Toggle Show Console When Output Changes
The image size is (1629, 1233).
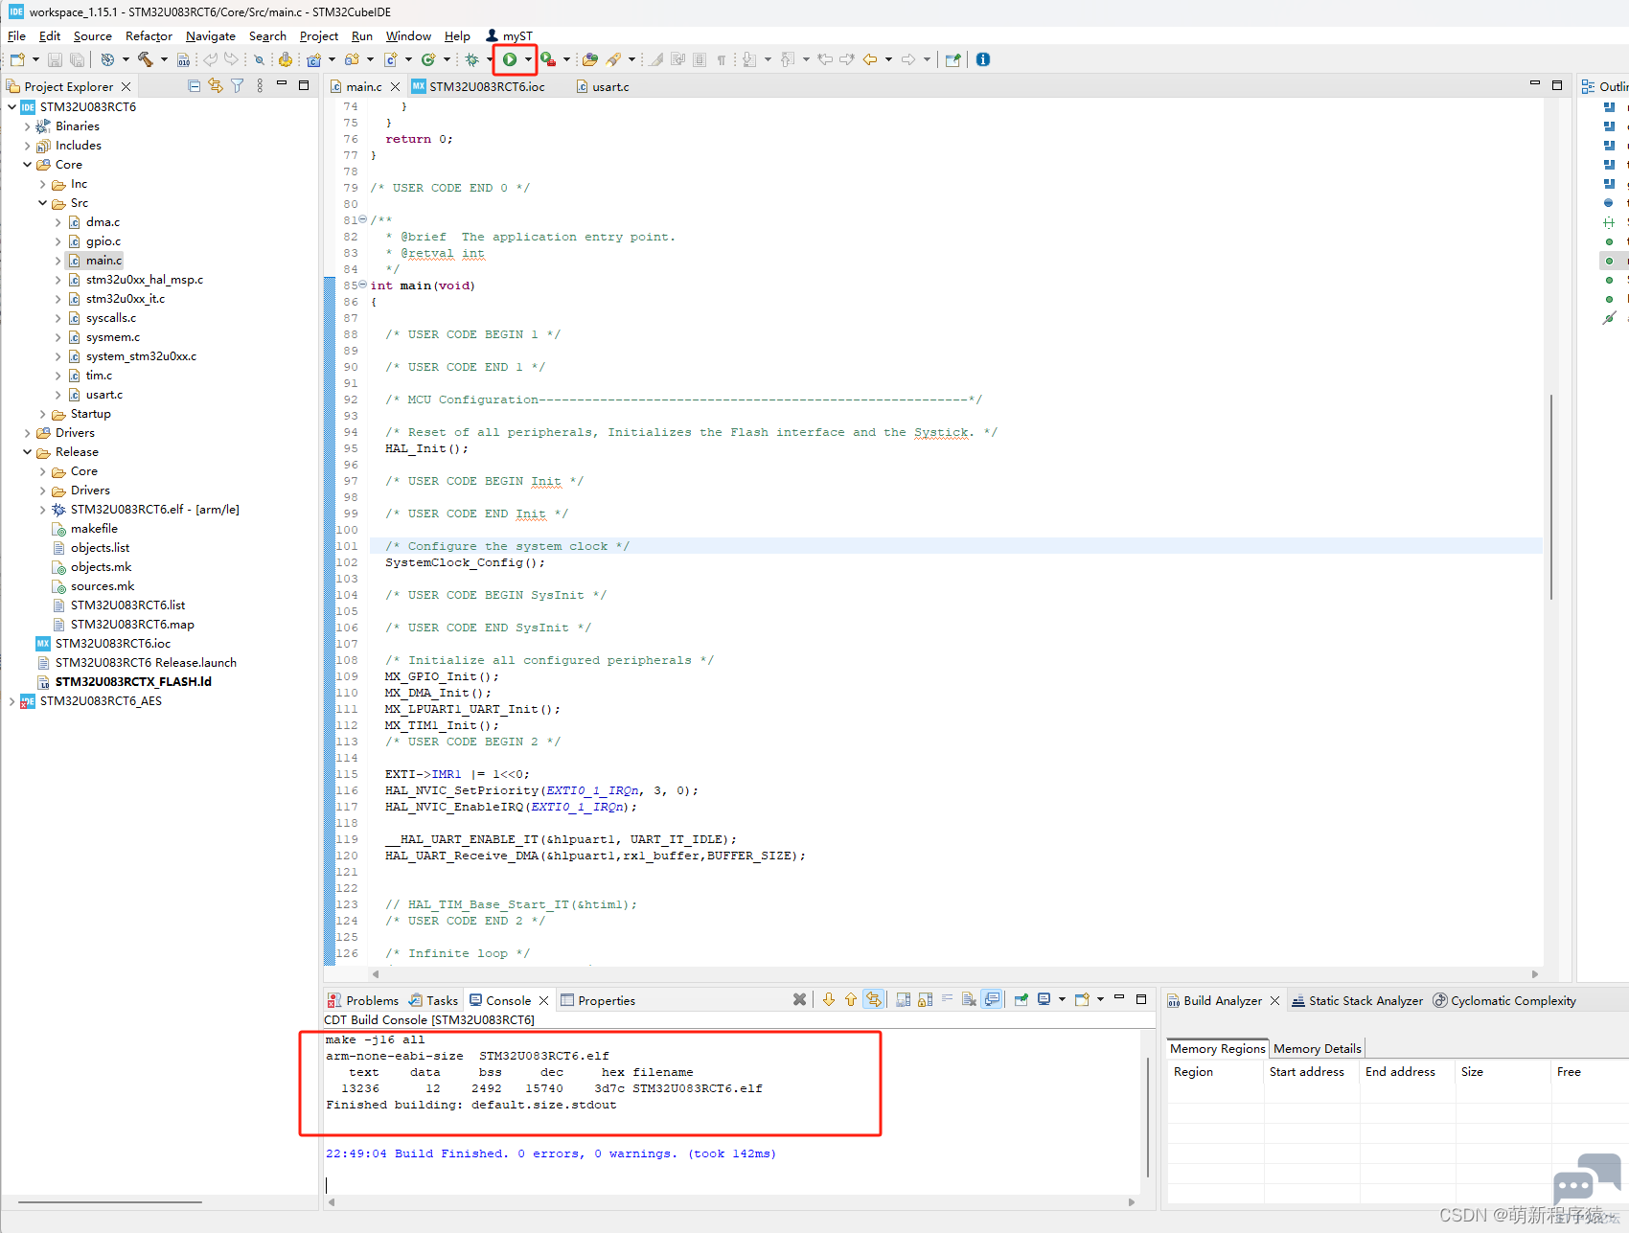[993, 999]
